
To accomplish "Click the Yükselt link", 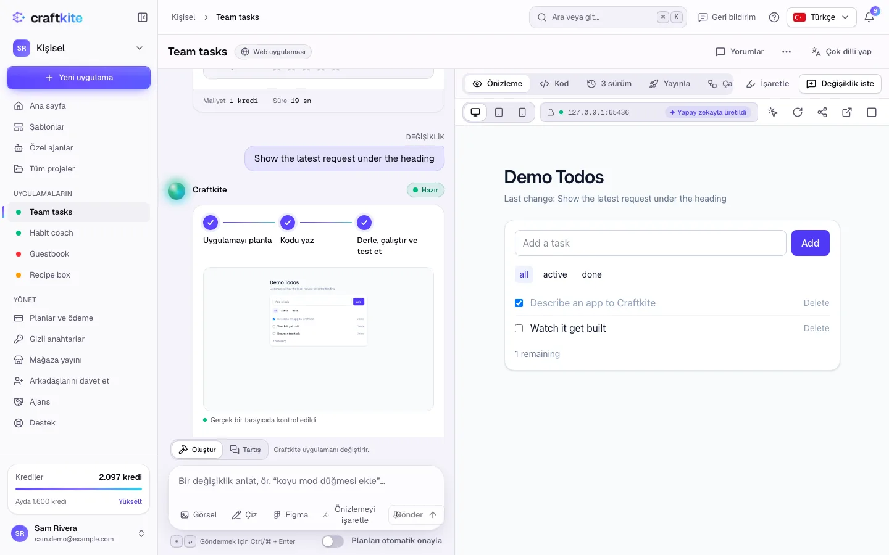I will pos(130,501).
